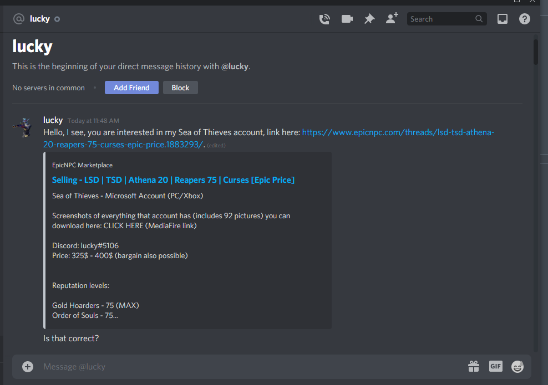Screen dimensions: 548x385
Task: Click 'Today at 11:48 AM' timestamp
Action: [x=93, y=121]
